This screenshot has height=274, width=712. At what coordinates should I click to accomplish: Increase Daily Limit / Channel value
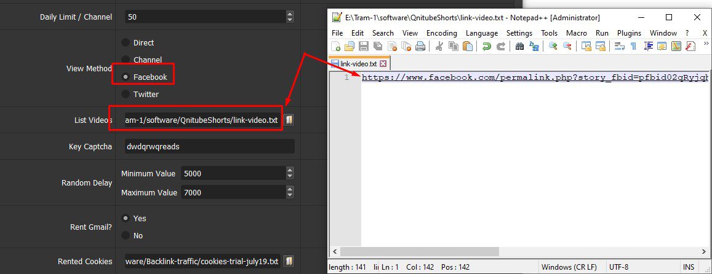[290, 14]
